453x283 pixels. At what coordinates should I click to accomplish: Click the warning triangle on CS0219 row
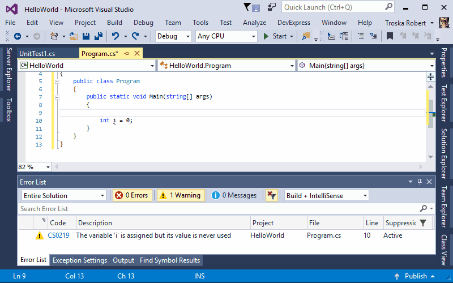click(39, 235)
